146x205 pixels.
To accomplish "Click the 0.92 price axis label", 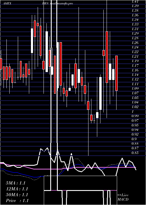I will pyautogui.click(x=135, y=134).
